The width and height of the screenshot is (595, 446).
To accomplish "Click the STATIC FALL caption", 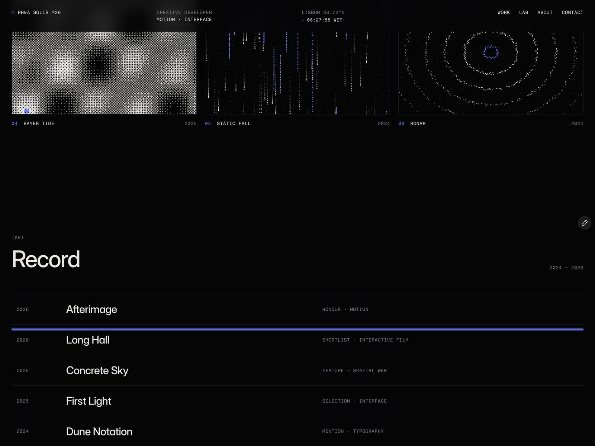I will (x=234, y=124).
